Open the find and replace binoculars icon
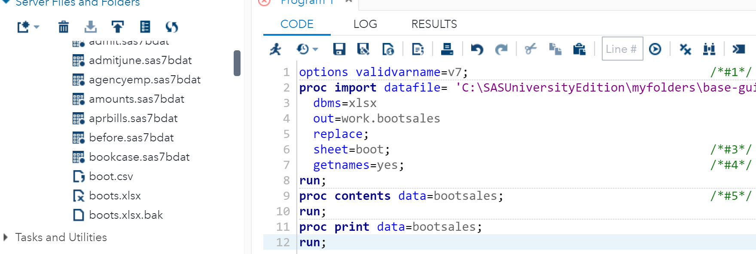The width and height of the screenshot is (756, 254). (x=709, y=49)
